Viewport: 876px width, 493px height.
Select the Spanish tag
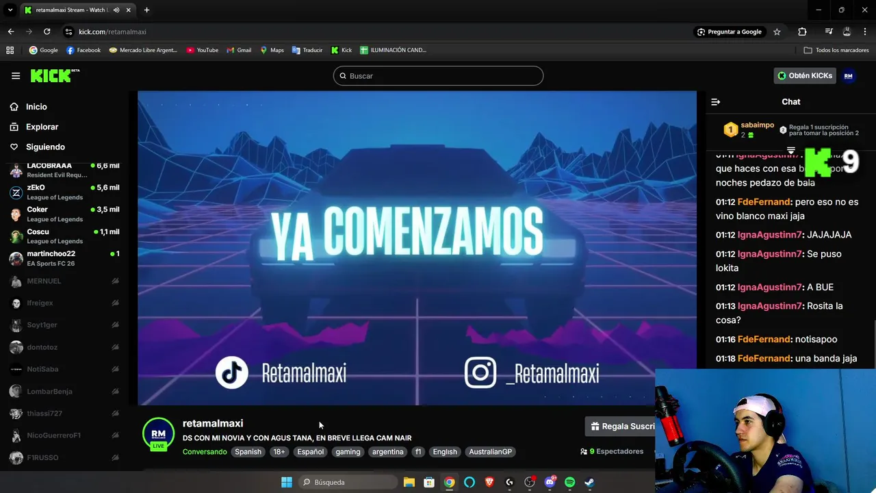point(248,452)
